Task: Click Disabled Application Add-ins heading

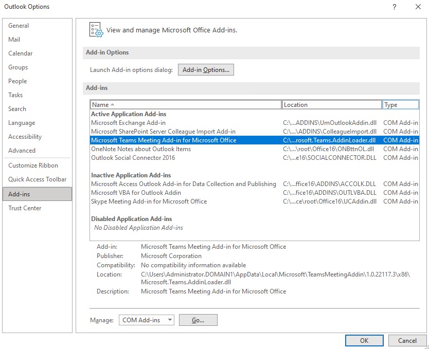Action: (132, 219)
